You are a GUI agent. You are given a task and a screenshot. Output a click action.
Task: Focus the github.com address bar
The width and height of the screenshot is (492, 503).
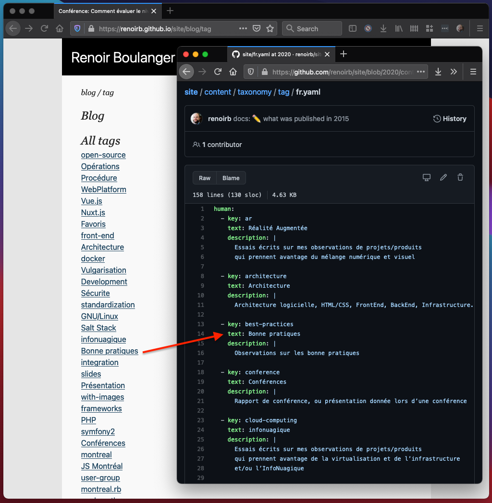click(336, 72)
